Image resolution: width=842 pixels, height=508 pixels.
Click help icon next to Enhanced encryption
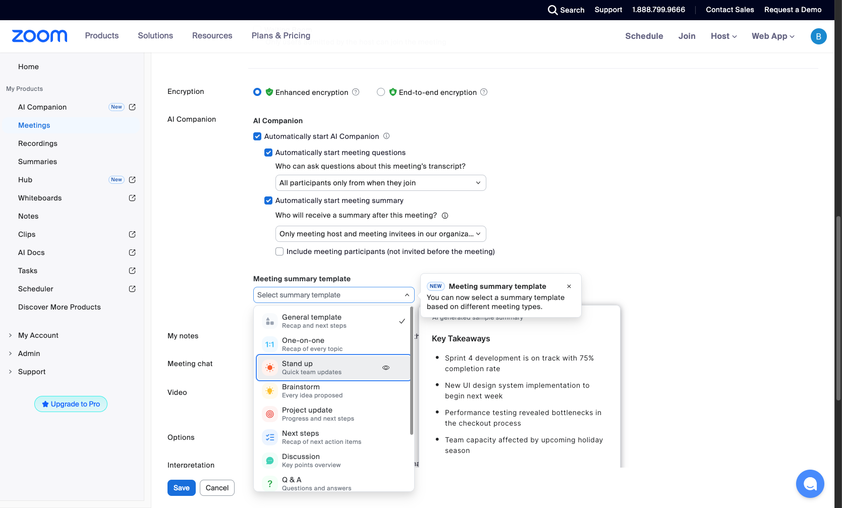[x=356, y=92]
